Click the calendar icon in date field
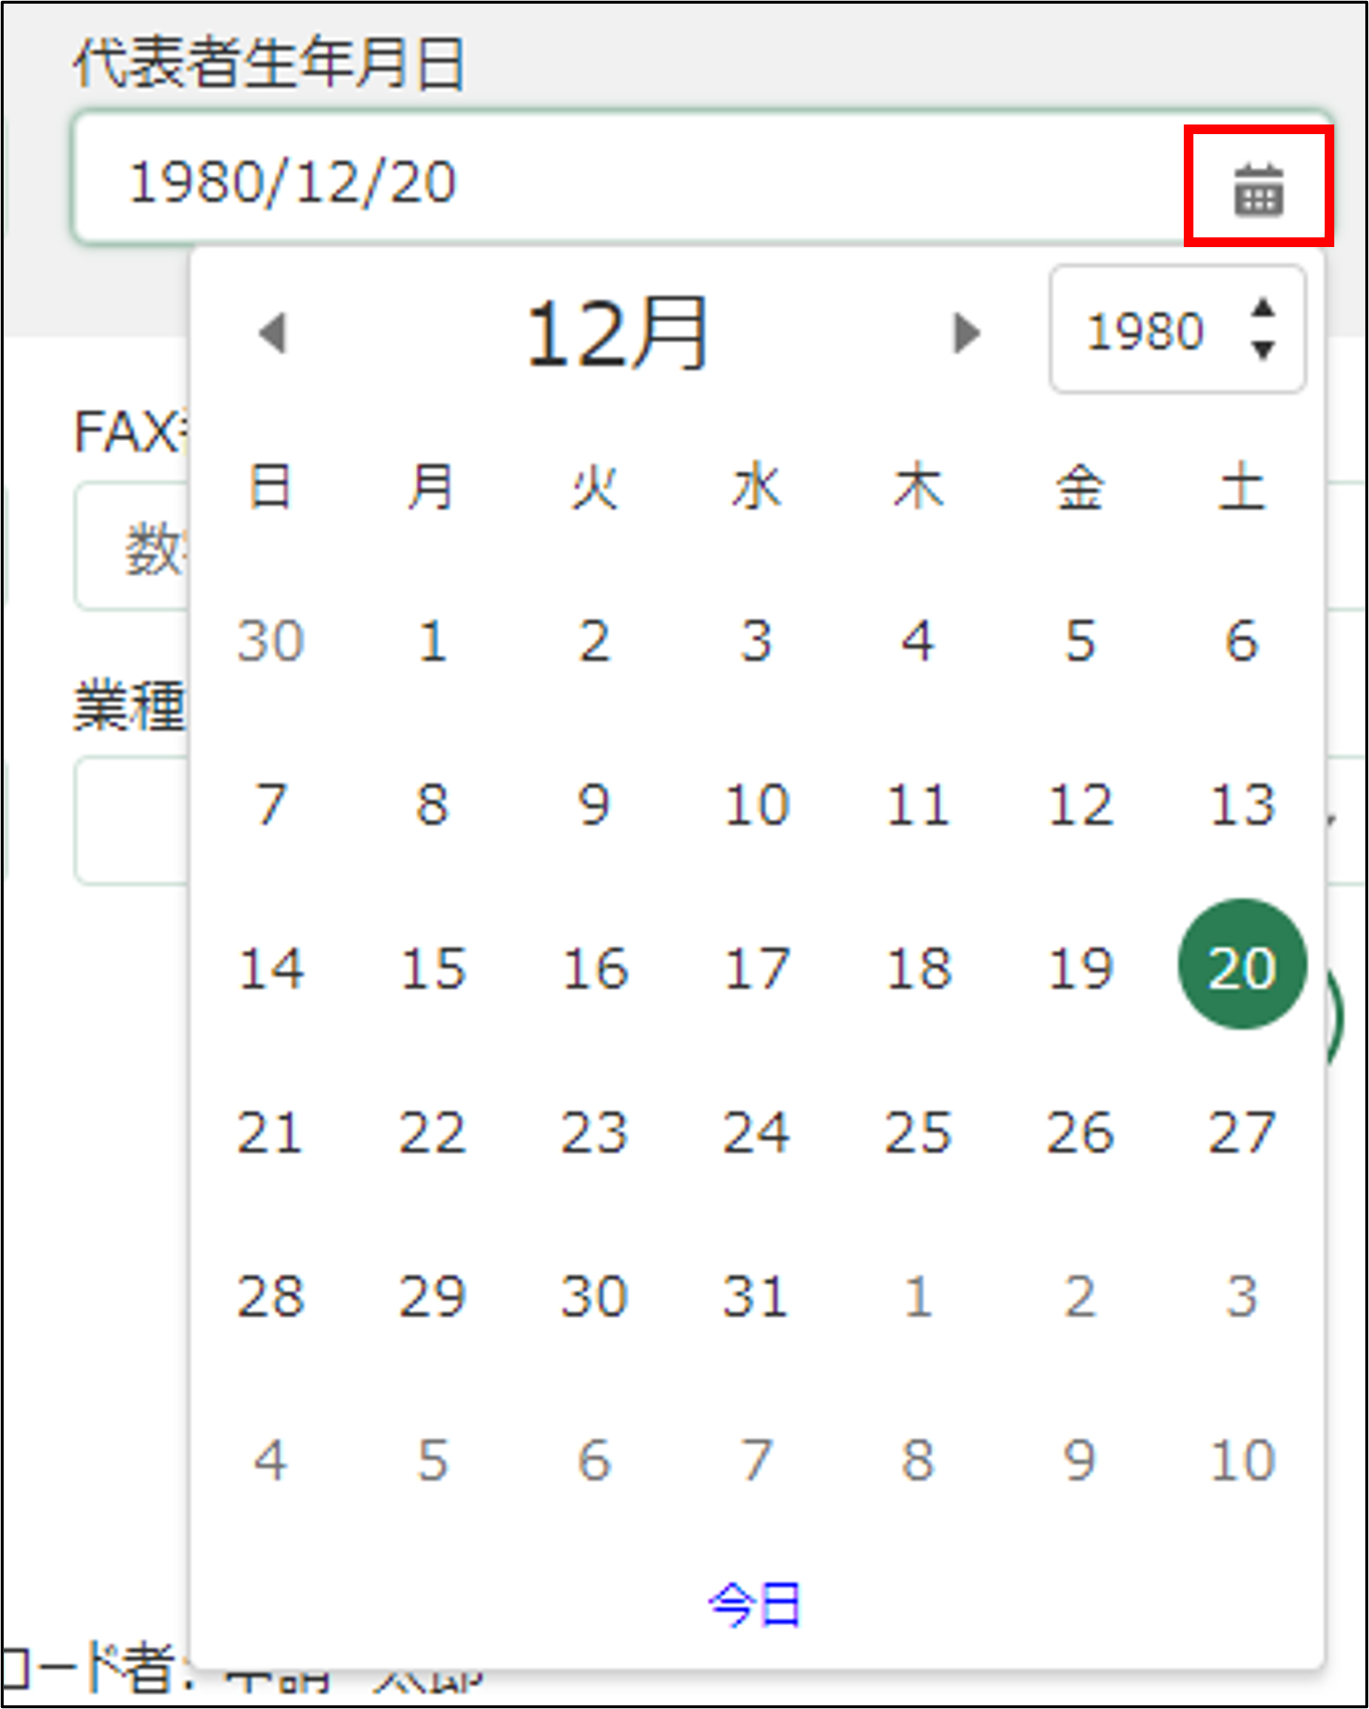 coord(1258,188)
